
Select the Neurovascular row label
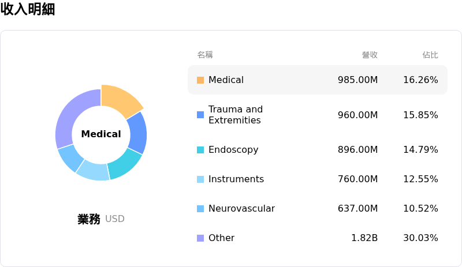pos(241,209)
